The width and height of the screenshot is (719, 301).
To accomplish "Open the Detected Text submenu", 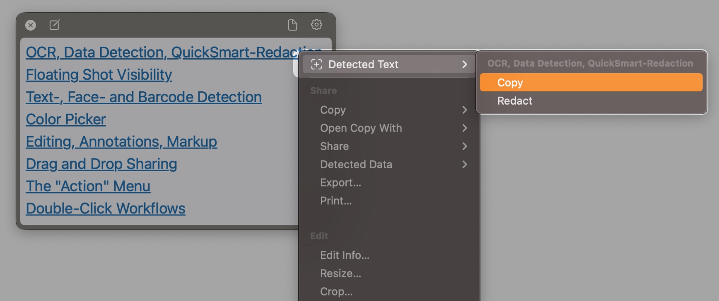I will tap(389, 64).
